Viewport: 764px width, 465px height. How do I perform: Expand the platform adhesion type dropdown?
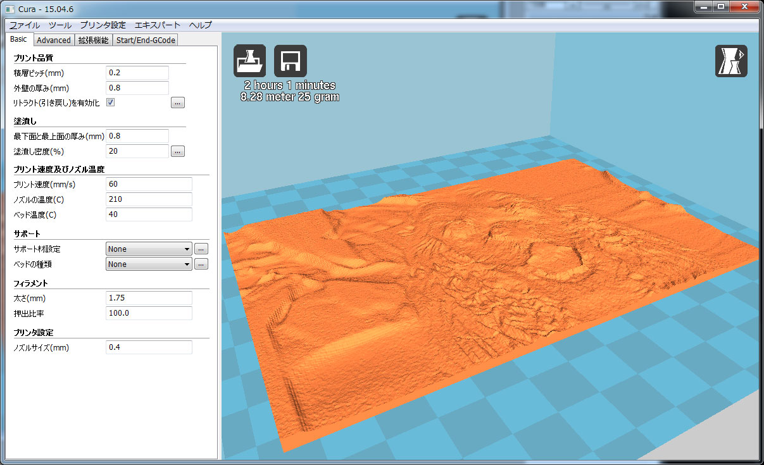149,264
